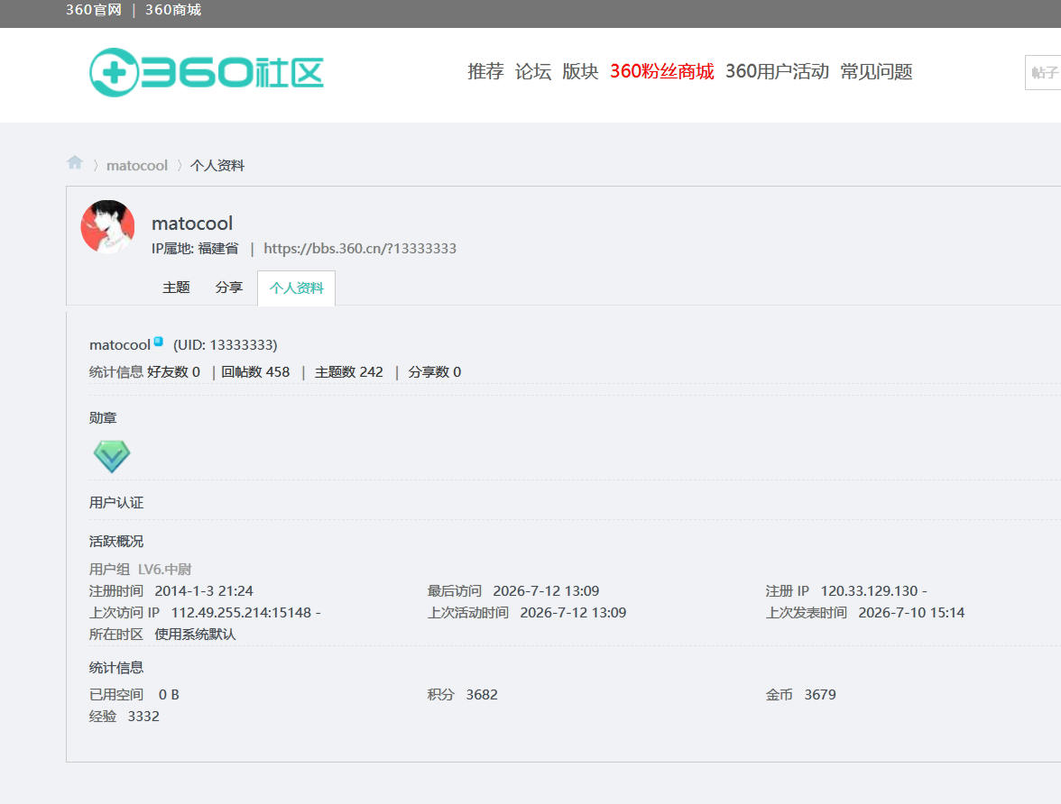Click the matocool username heading

(192, 224)
